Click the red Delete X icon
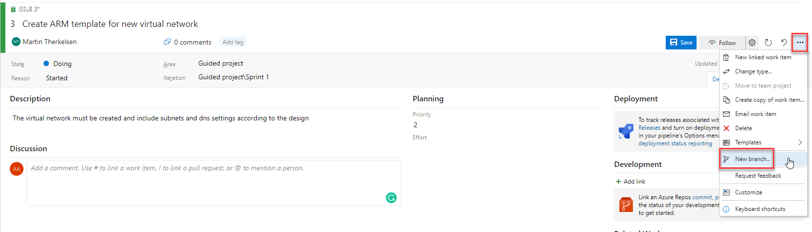This screenshot has height=232, width=812. (726, 128)
